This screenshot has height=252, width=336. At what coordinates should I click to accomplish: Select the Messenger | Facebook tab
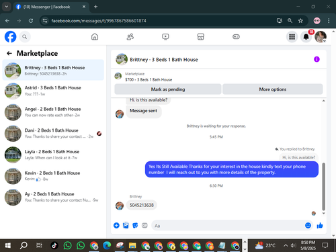pos(51,7)
